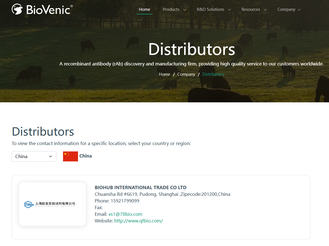
Task: Click the xs1@78bio.com email link
Action: point(125,214)
